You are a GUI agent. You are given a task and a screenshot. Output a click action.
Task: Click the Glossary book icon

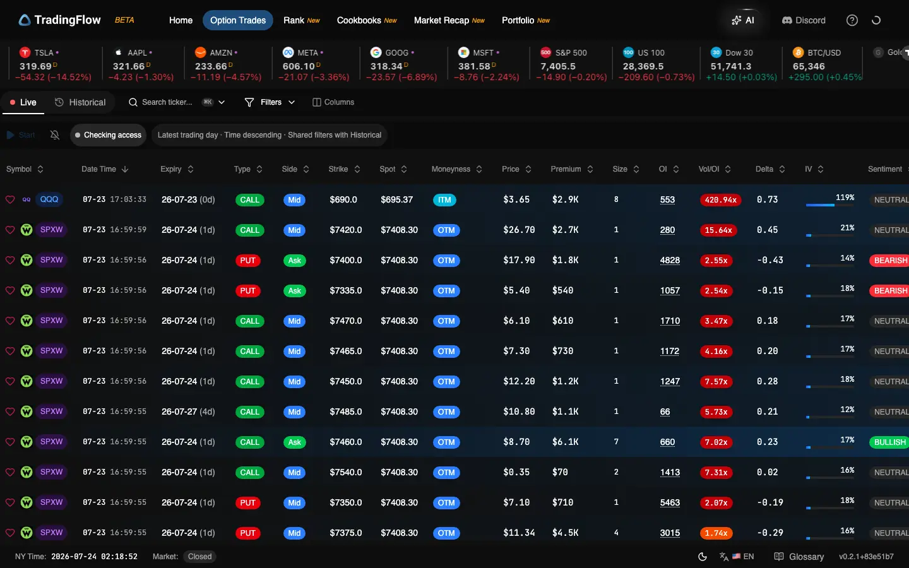pyautogui.click(x=779, y=557)
